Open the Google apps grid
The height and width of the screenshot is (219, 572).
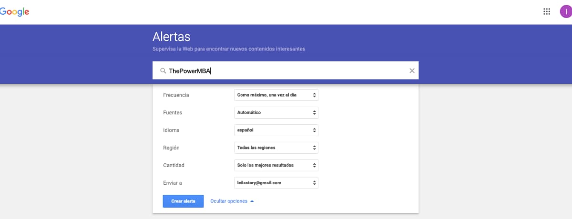(x=547, y=12)
